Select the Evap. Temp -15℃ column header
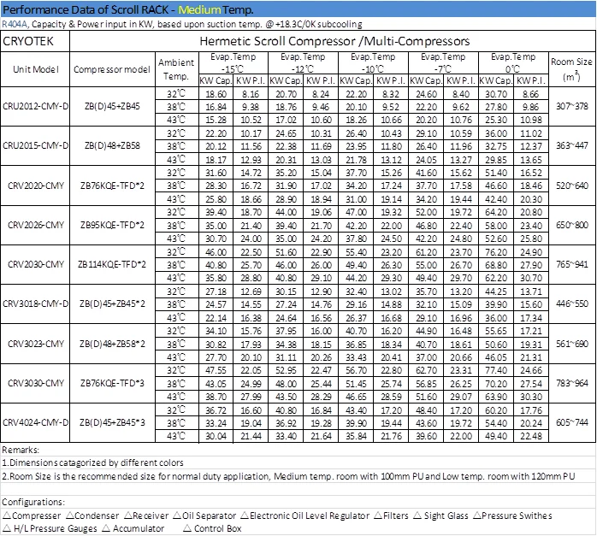The height and width of the screenshot is (536, 597). pyautogui.click(x=225, y=61)
